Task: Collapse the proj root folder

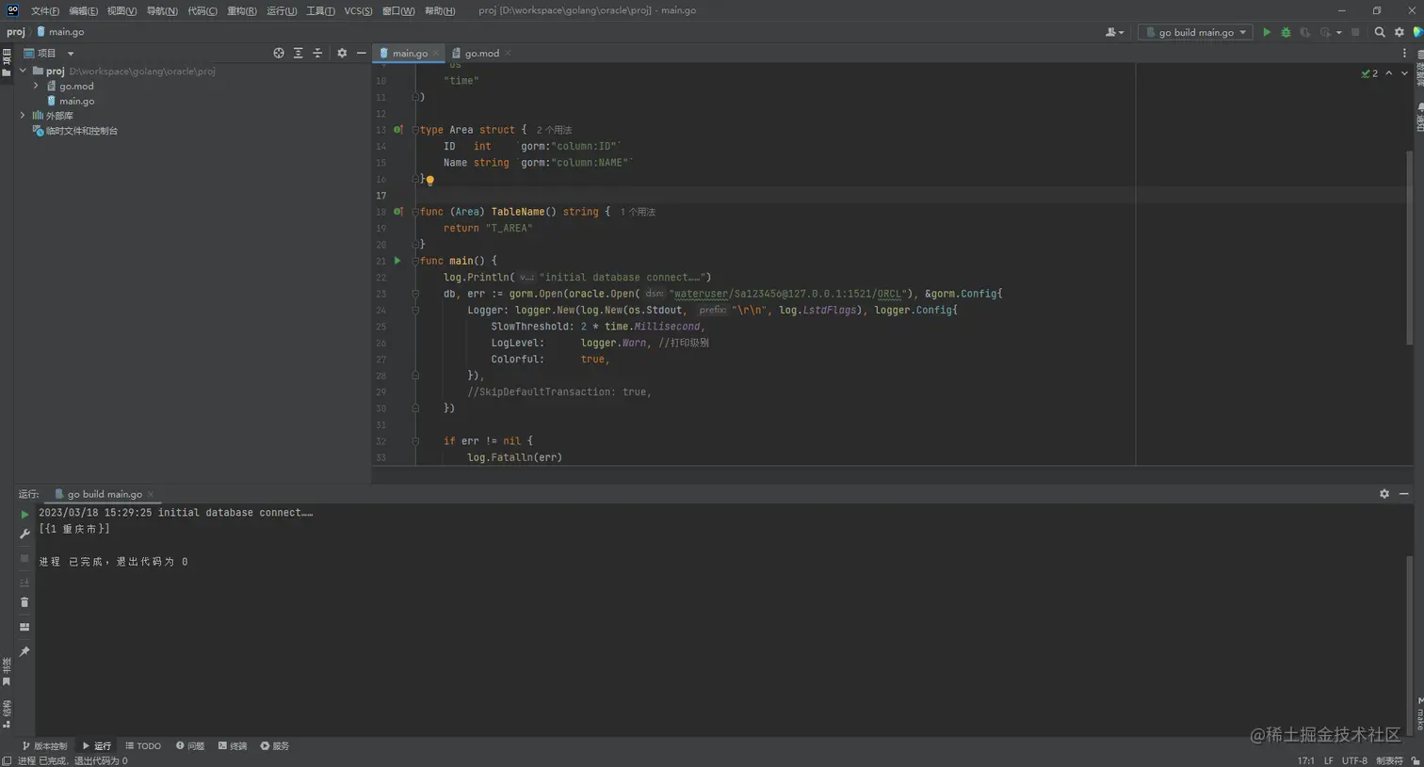Action: click(23, 71)
